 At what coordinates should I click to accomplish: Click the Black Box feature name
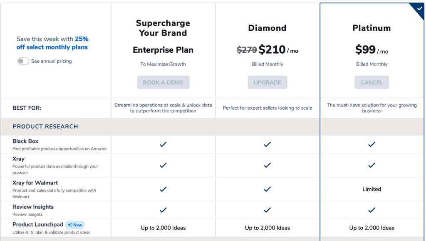pos(25,141)
